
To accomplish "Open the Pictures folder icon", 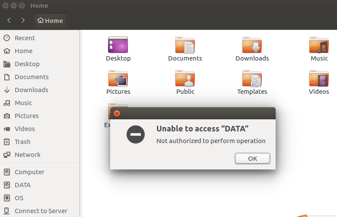I will (x=118, y=78).
